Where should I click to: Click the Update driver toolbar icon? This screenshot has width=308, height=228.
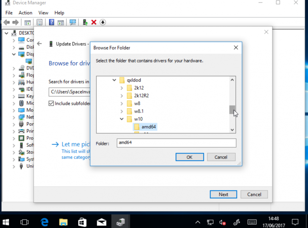click(x=85, y=22)
